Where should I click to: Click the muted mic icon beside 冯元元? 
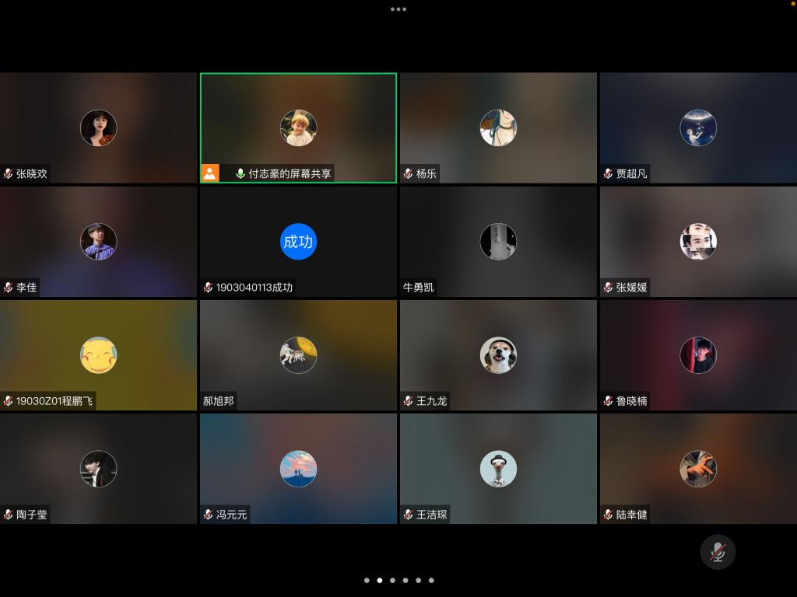point(208,515)
